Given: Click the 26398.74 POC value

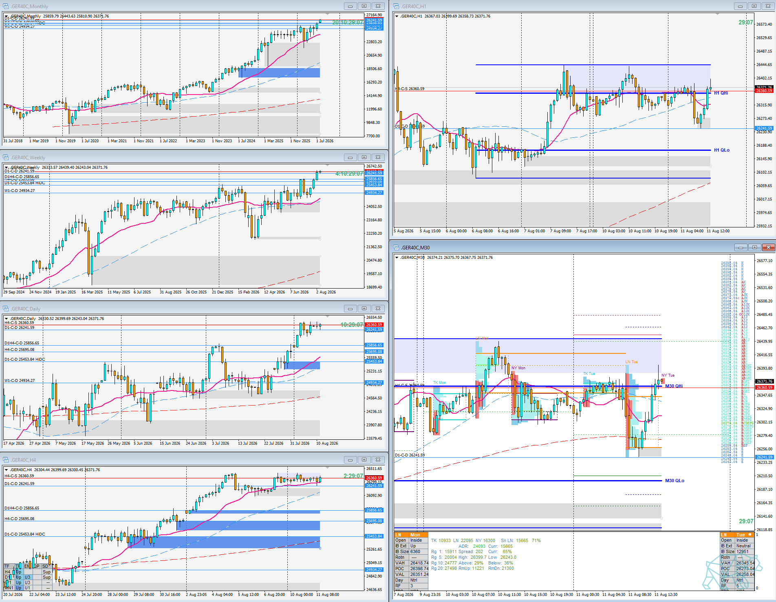Looking at the screenshot, I should click(x=419, y=569).
